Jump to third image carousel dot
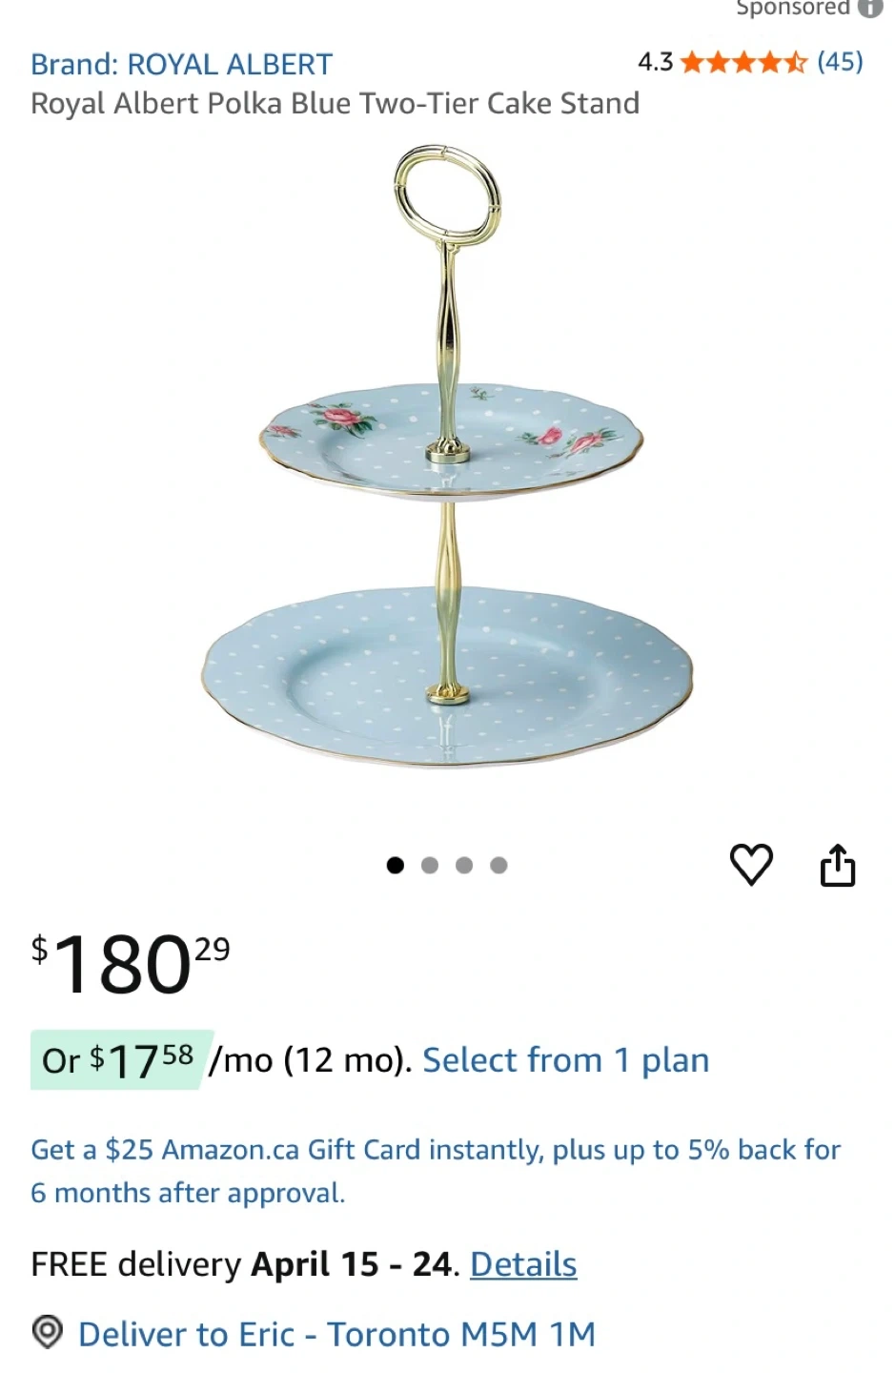 464,865
